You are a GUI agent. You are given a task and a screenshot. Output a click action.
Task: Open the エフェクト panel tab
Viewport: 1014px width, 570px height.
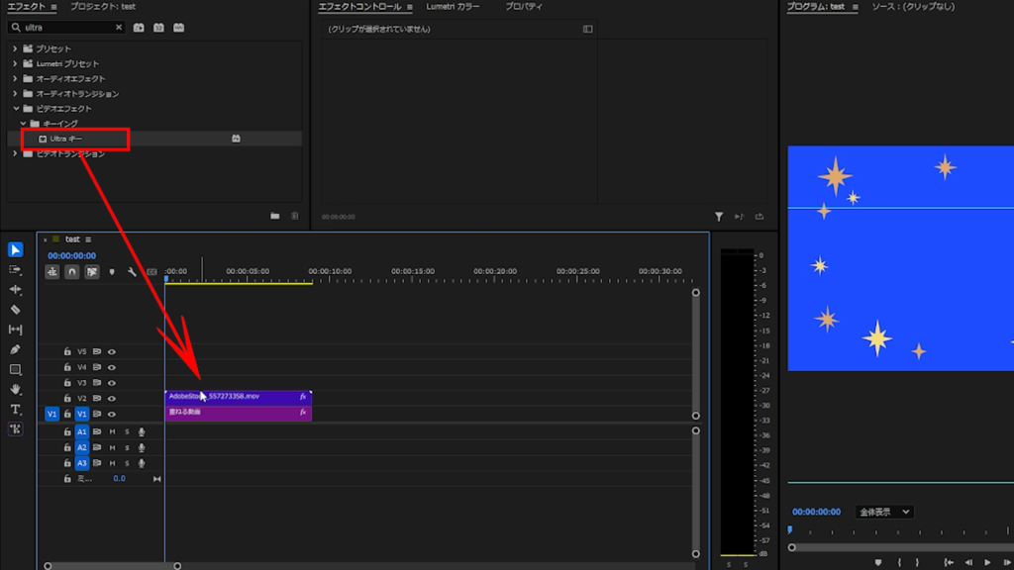pyautogui.click(x=26, y=7)
